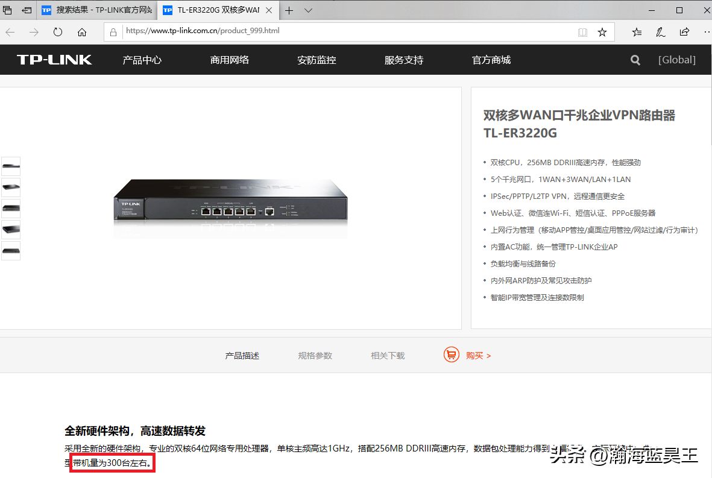This screenshot has height=478, width=712.
Task: Click the 上网行为管理 feature line
Action: [594, 230]
